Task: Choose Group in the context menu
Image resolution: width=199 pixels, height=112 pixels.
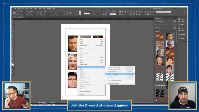Action: pos(91,58)
